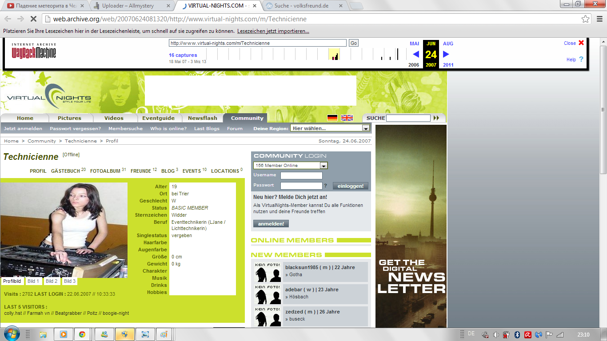607x341 pixels.
Task: Click the volume speaker tray icon
Action: click(x=496, y=335)
